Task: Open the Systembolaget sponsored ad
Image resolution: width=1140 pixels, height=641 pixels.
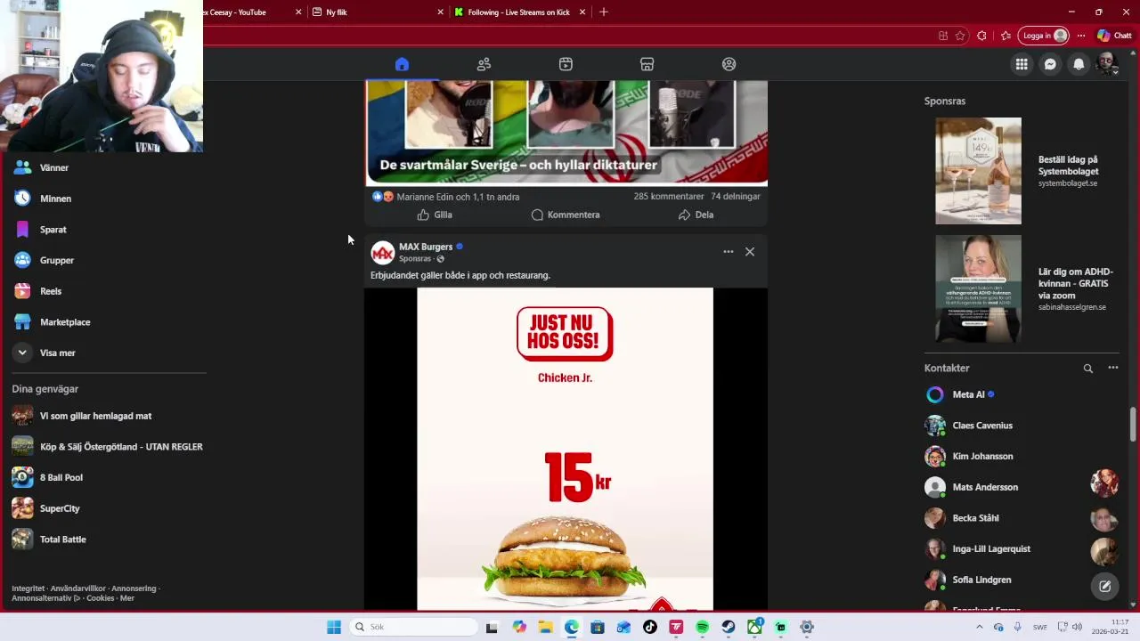Action: [x=1022, y=171]
